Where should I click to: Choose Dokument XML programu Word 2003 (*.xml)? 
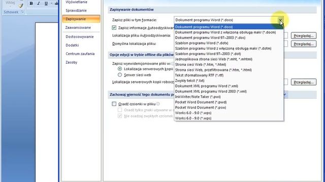(x=229, y=92)
